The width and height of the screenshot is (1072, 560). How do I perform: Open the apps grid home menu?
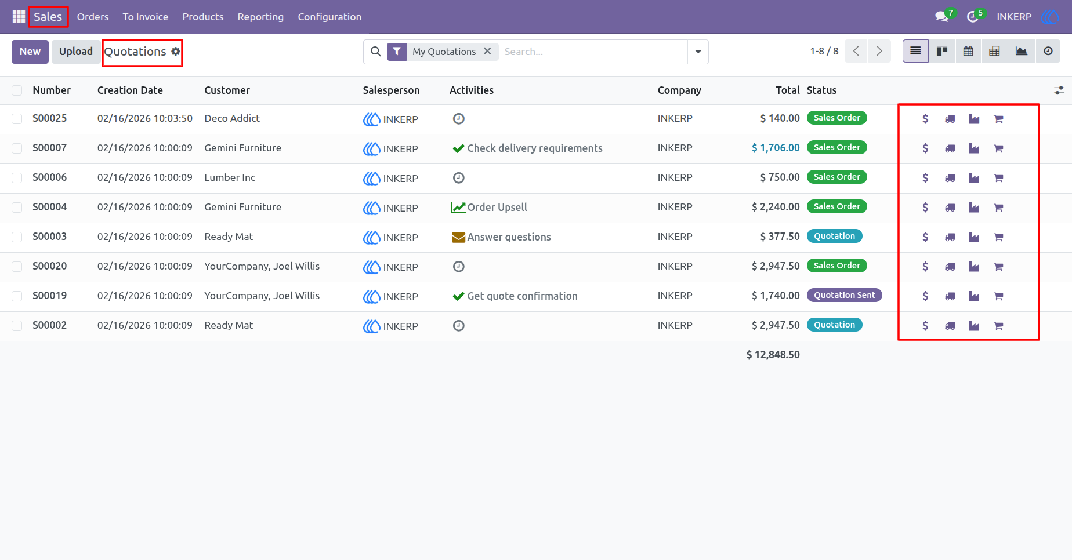pyautogui.click(x=19, y=17)
